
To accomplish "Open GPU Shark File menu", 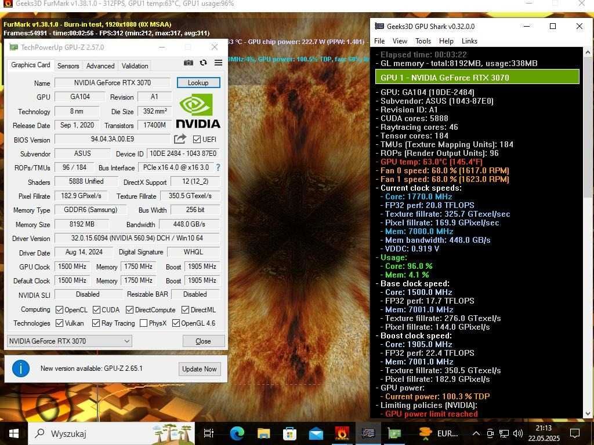I will pyautogui.click(x=379, y=41).
